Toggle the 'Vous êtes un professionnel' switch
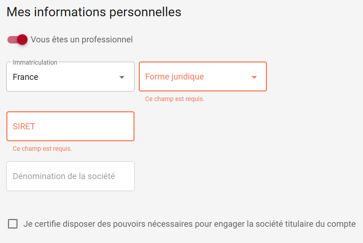363x243 pixels. pos(17,40)
